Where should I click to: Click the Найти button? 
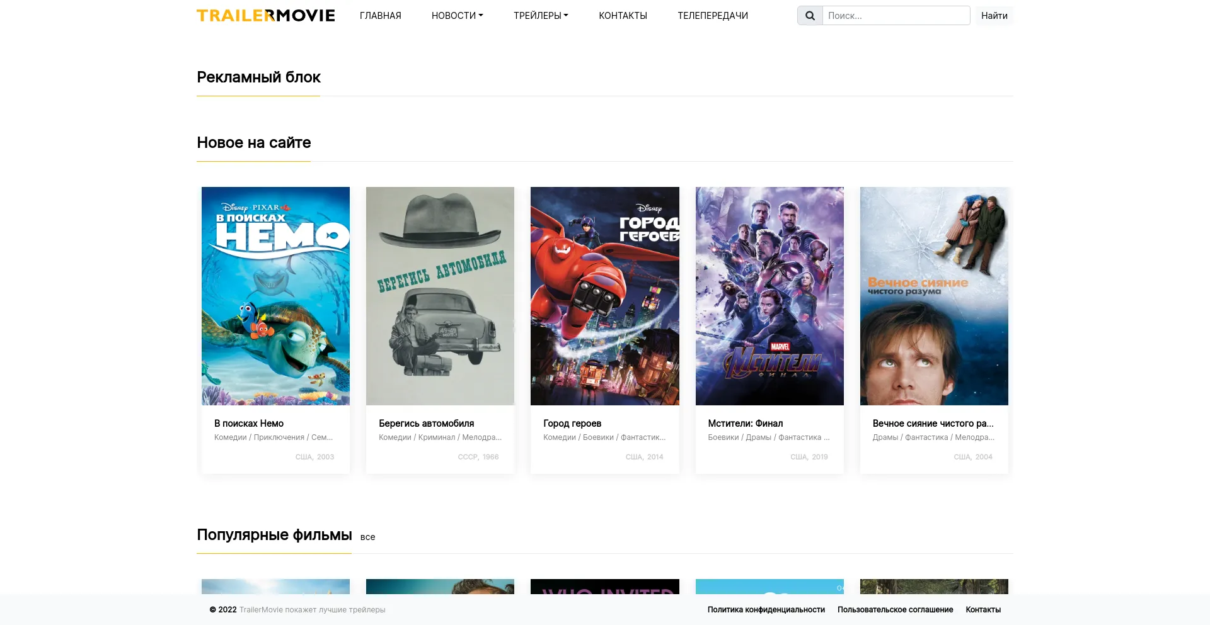pos(994,16)
